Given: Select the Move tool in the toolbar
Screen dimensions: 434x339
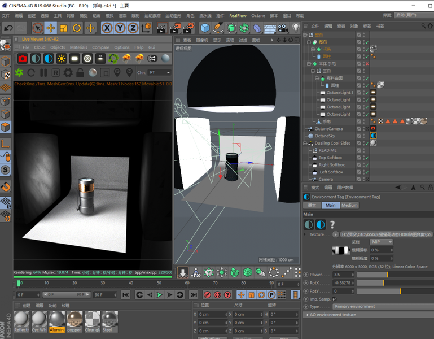Looking at the screenshot, I should click(50, 28).
